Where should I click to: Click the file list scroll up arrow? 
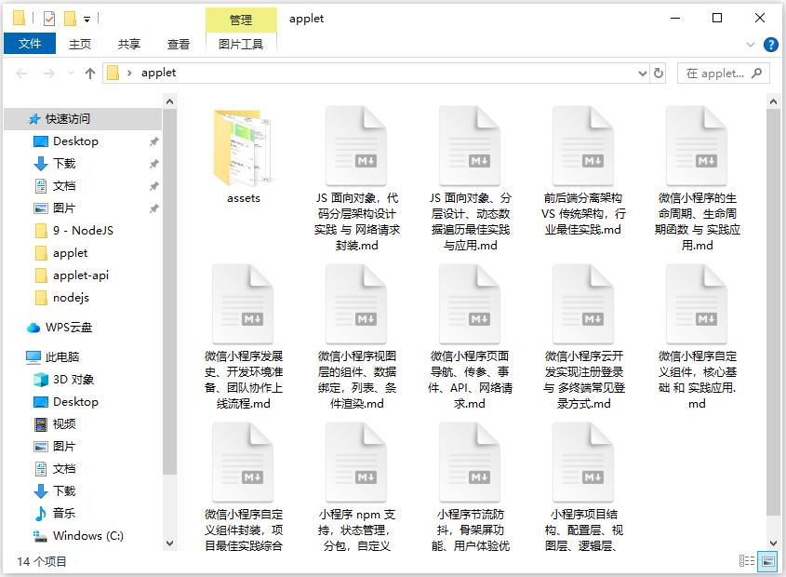773,101
